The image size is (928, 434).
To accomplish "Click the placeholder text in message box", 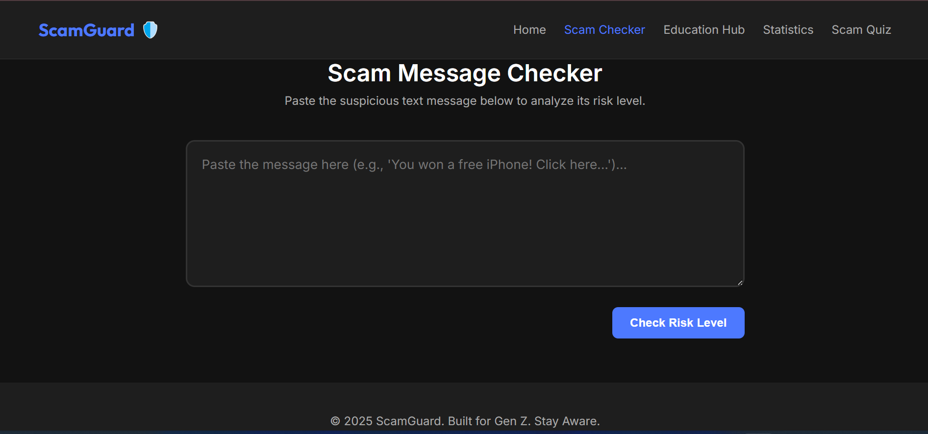I will coord(414,165).
